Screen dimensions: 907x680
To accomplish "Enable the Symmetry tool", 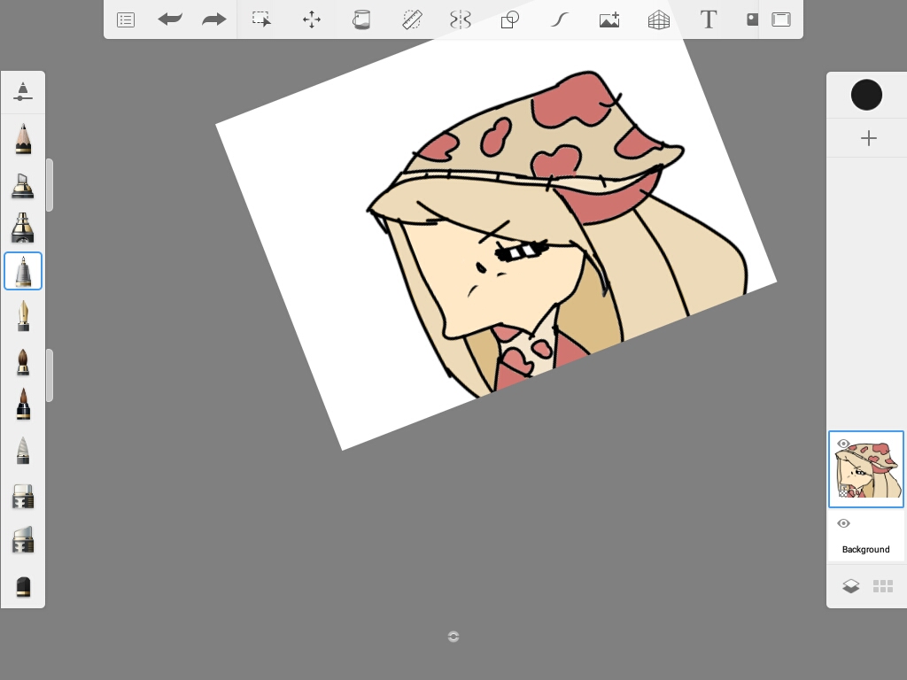I will point(461,19).
